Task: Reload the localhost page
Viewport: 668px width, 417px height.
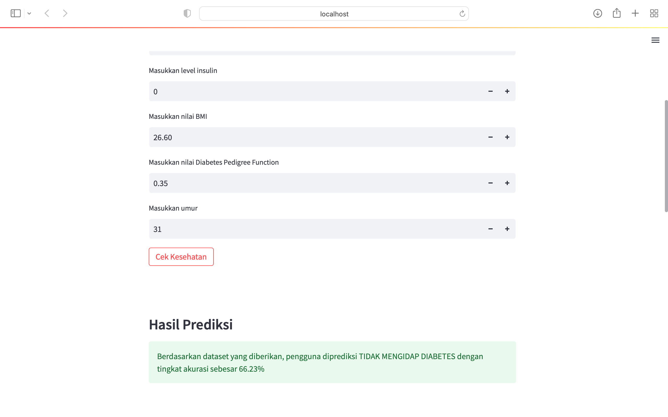Action: point(462,13)
